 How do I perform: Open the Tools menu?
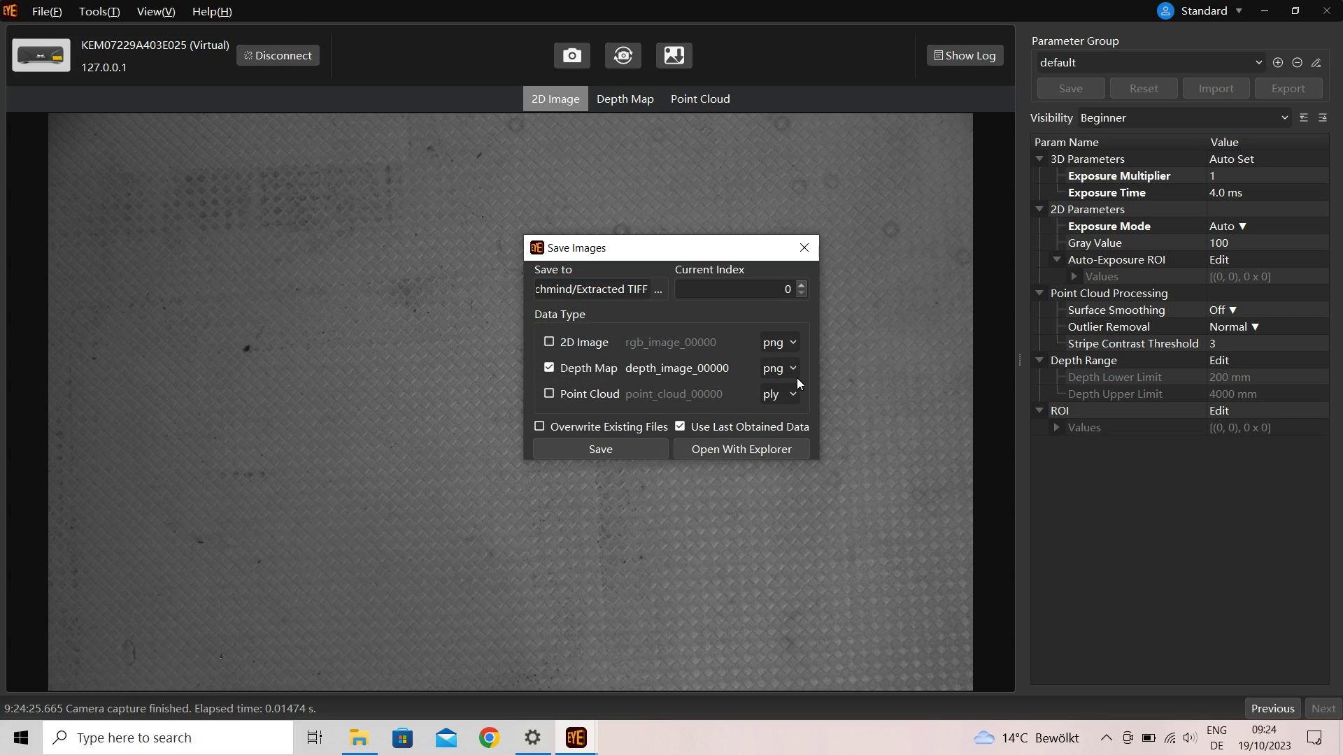click(99, 12)
